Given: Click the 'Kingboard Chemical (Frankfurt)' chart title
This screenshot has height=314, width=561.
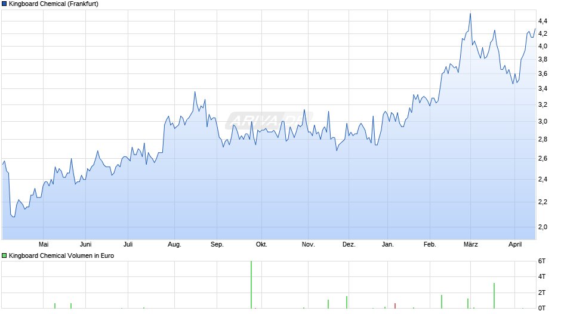Looking at the screenshot, I should tap(54, 4).
